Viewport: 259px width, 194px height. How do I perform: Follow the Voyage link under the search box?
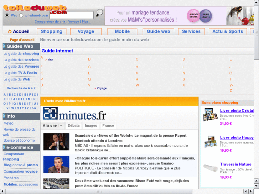[74, 22]
